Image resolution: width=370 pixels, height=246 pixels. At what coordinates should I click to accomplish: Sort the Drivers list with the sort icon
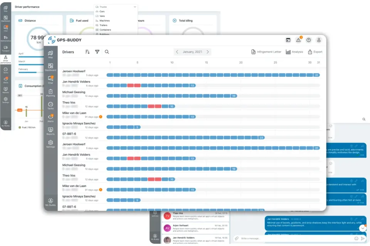pos(87,52)
